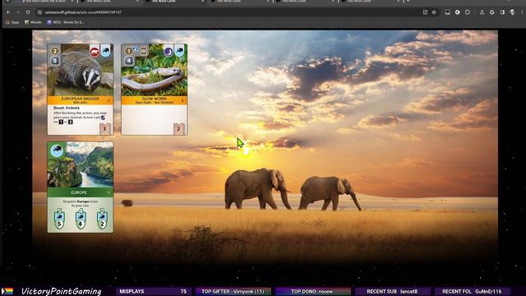The width and height of the screenshot is (526, 296).
Task: Click the black 1 slot box in Badger text
Action: point(61,122)
